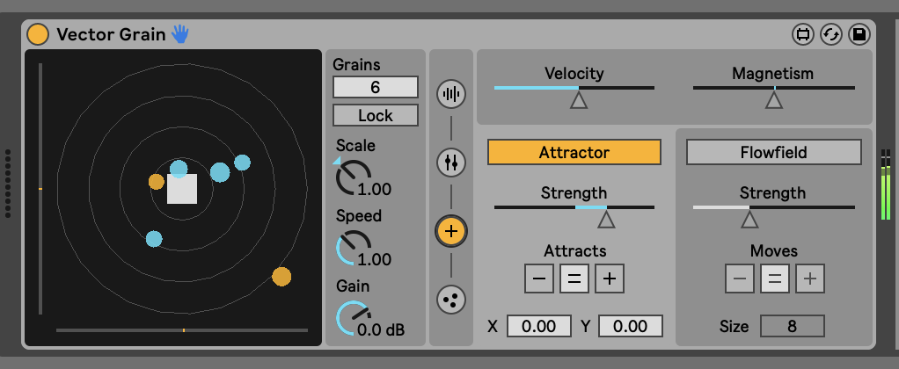Image resolution: width=899 pixels, height=369 pixels.
Task: Click the Speed knob
Action: (353, 248)
